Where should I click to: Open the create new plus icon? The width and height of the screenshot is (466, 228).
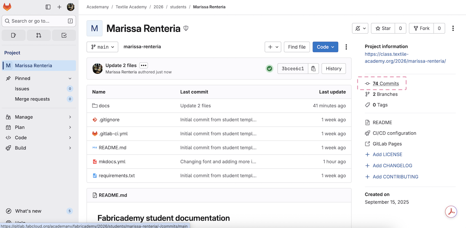pyautogui.click(x=59, y=7)
